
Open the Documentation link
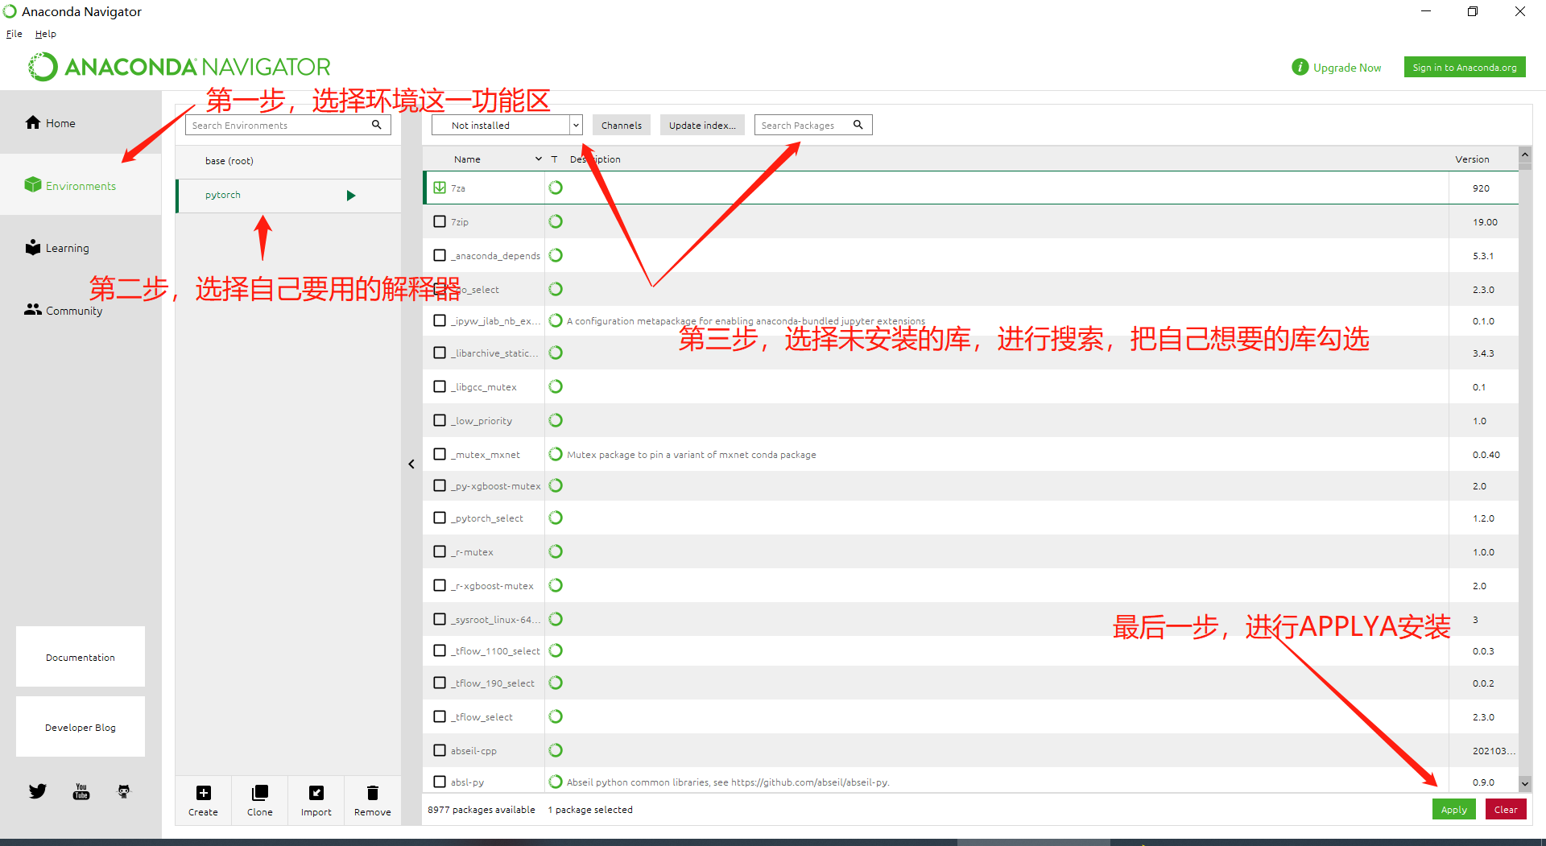(x=81, y=657)
